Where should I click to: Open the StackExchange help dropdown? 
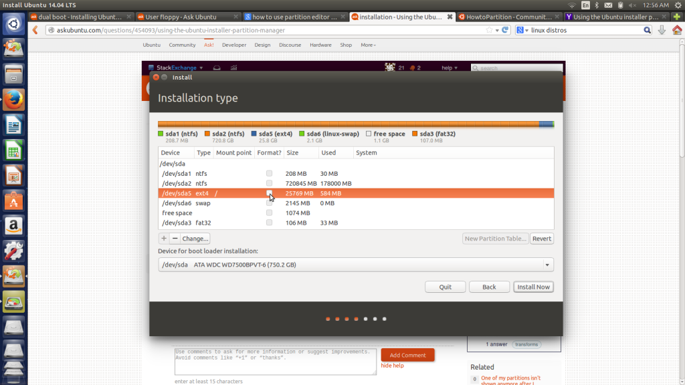coord(450,68)
